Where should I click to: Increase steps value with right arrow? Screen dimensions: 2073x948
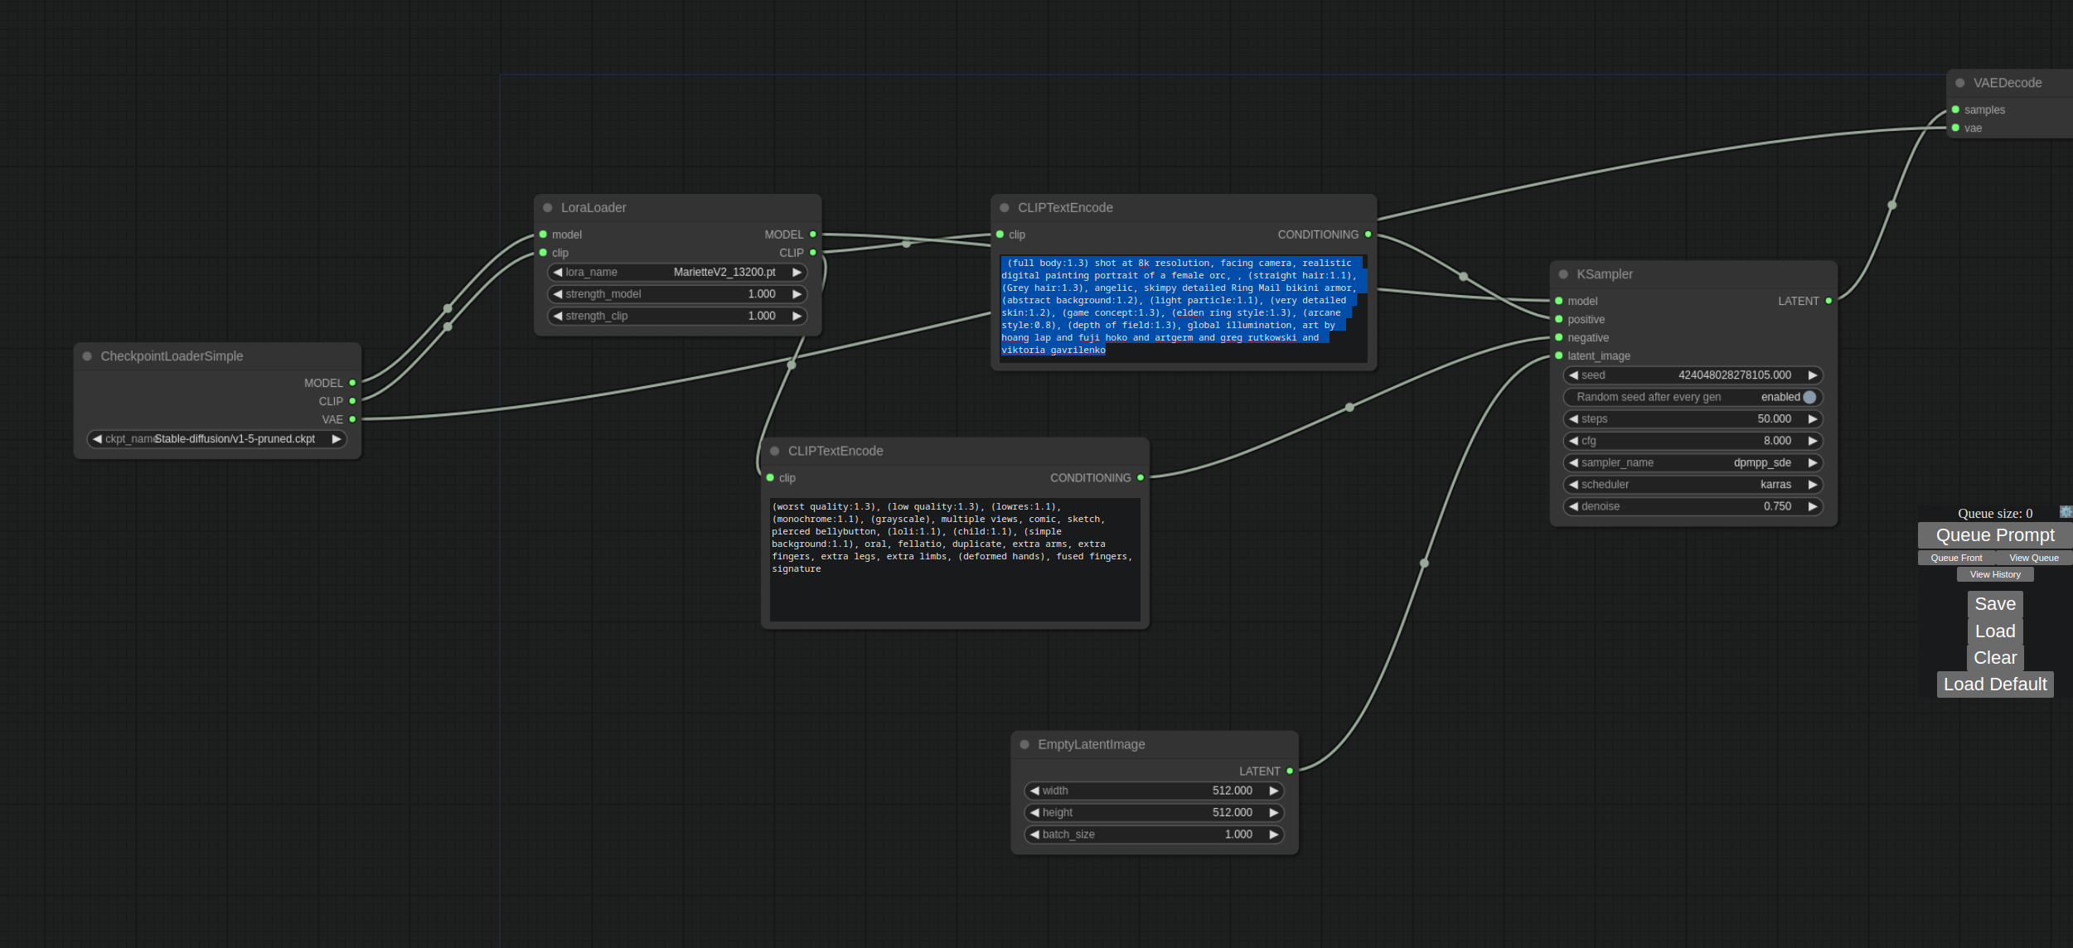(1812, 419)
